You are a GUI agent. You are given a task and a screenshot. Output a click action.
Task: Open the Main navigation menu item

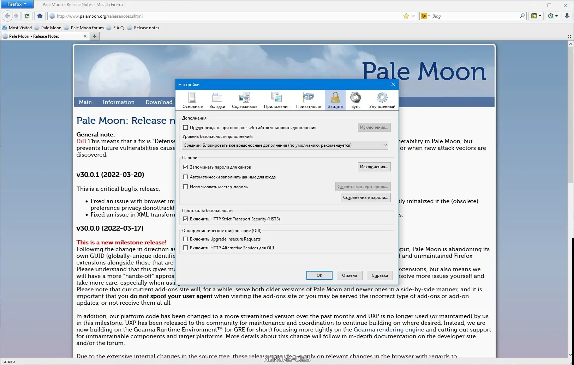[85, 102]
